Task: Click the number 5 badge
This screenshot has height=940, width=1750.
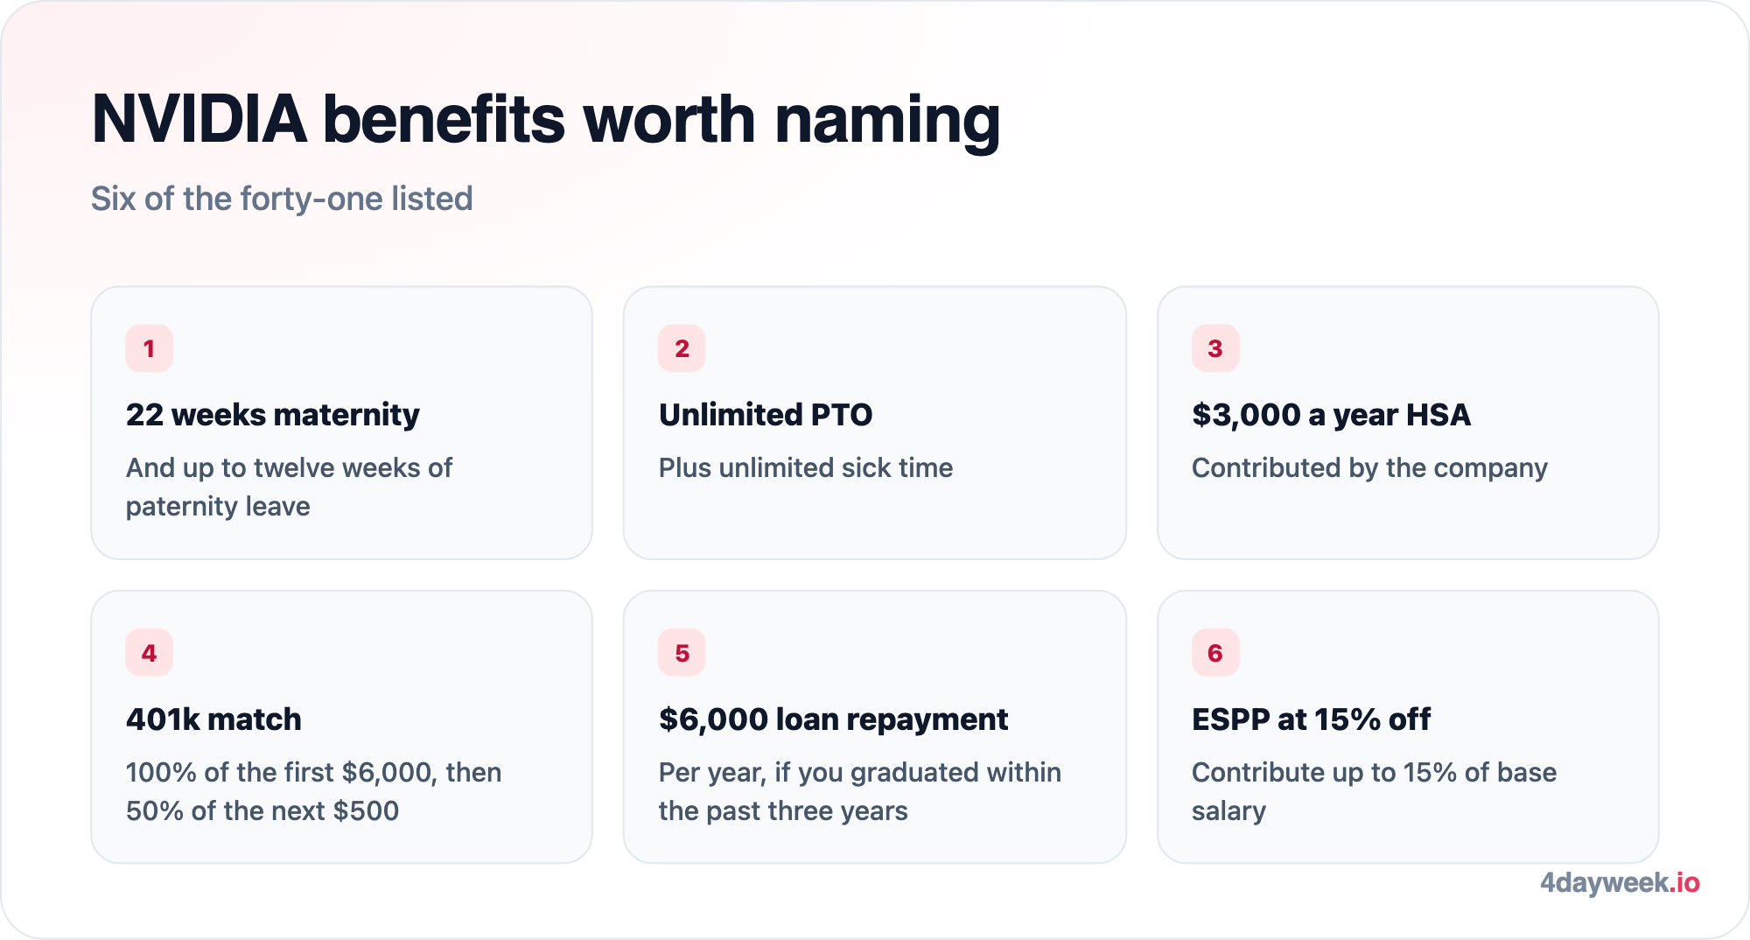Action: (682, 653)
